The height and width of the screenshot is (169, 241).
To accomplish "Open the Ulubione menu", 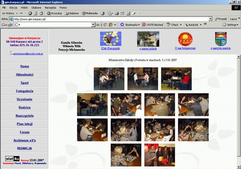I will (x=36, y=8).
